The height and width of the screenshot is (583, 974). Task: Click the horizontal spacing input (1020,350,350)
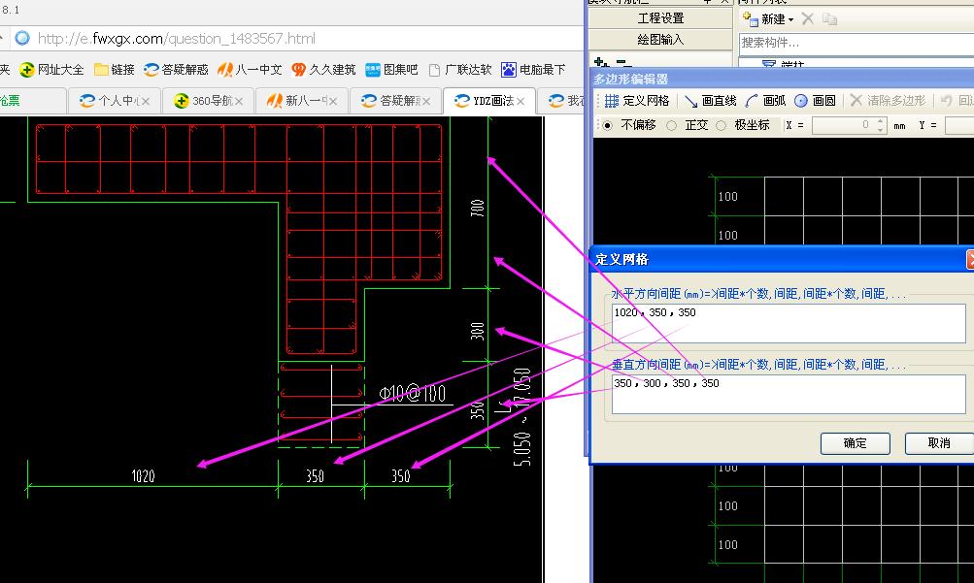(x=789, y=323)
